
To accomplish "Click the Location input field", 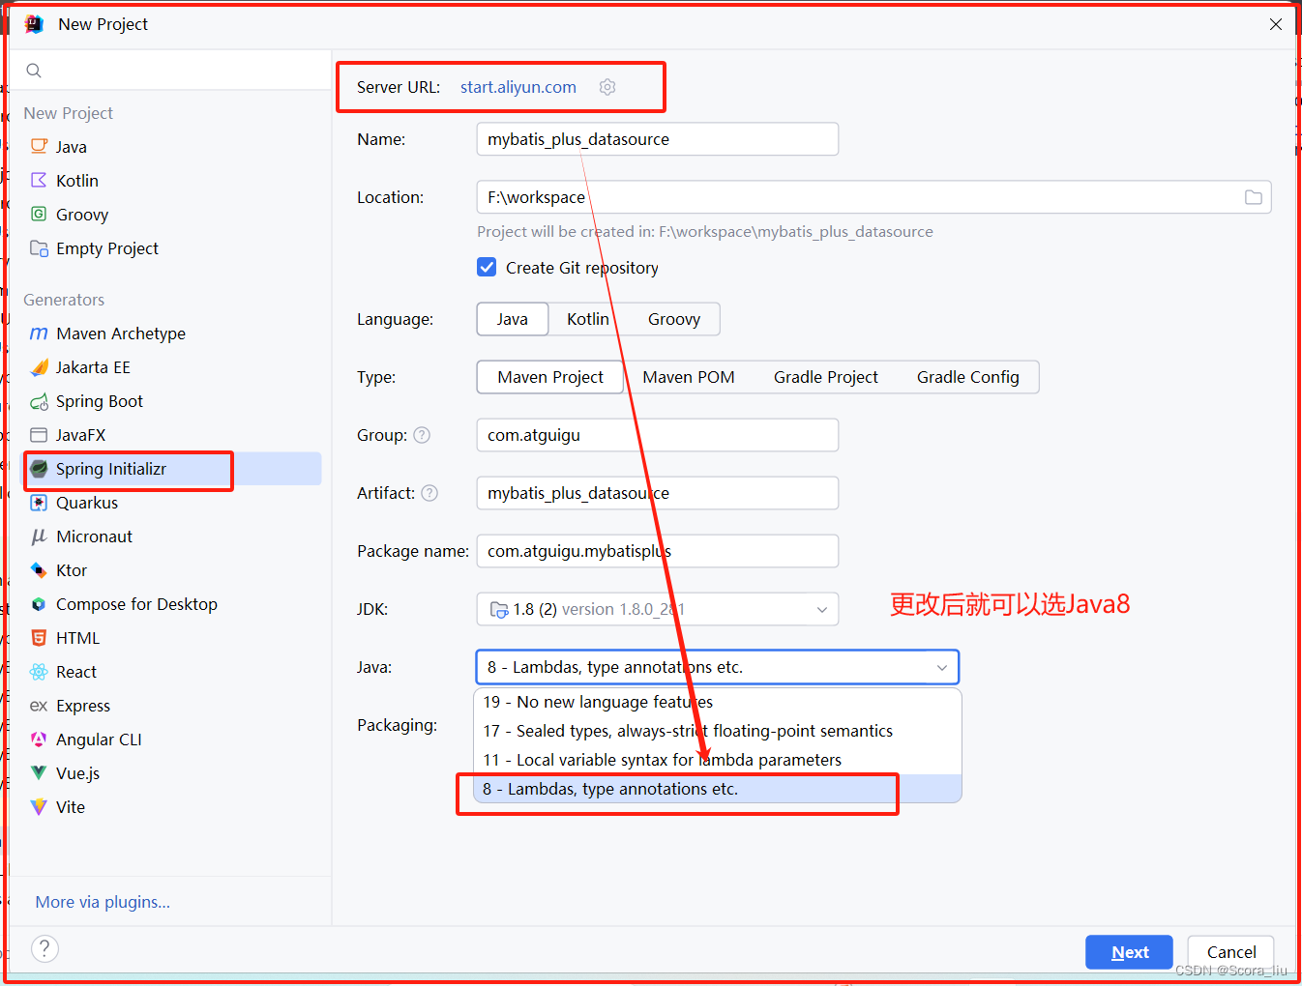I will pos(873,197).
